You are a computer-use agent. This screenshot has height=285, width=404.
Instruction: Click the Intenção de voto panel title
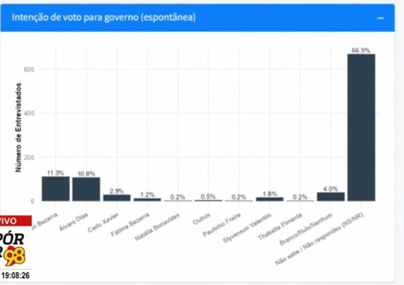click(x=104, y=17)
